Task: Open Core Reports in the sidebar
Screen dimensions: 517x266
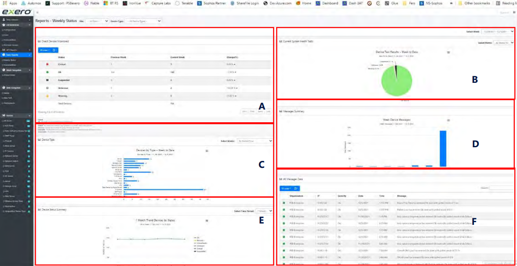Action: click(x=13, y=54)
